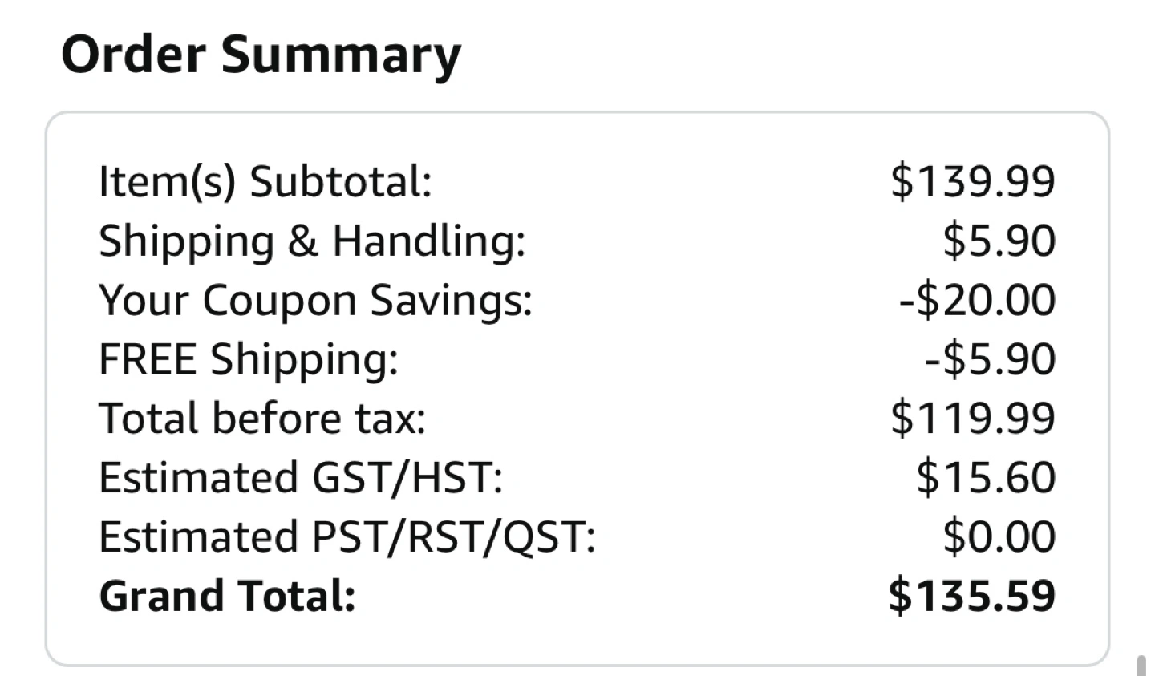Click the FREE Shipping label
The image size is (1155, 676).
pos(248,359)
